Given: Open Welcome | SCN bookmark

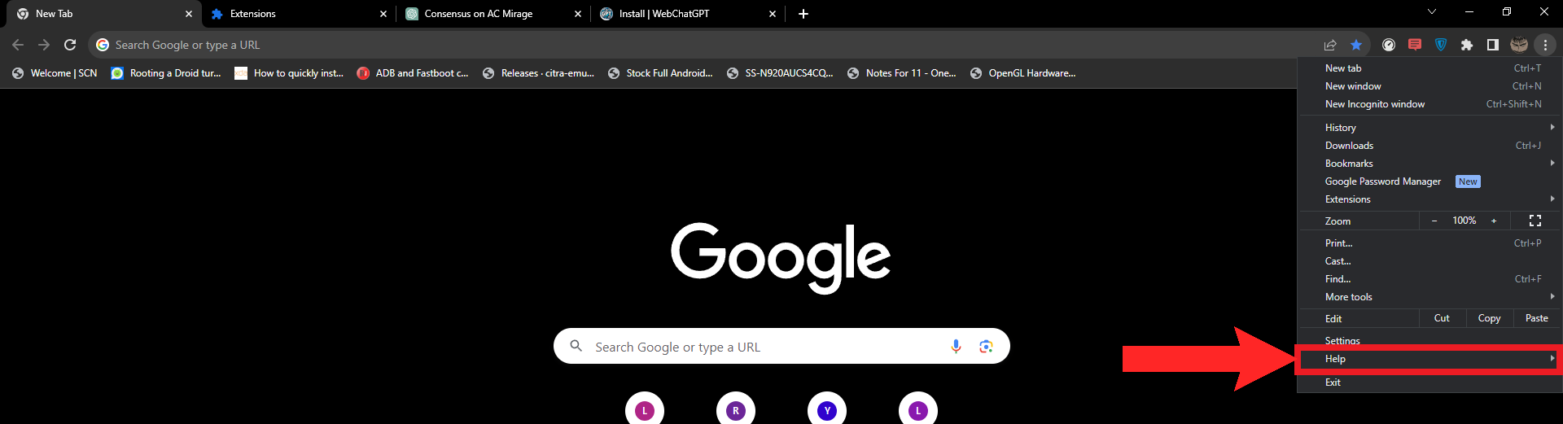Looking at the screenshot, I should pyautogui.click(x=55, y=73).
